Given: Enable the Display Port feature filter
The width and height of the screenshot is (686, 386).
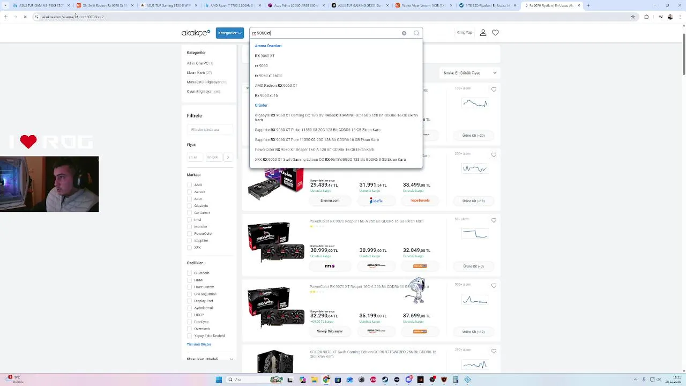Looking at the screenshot, I should 189,301.
